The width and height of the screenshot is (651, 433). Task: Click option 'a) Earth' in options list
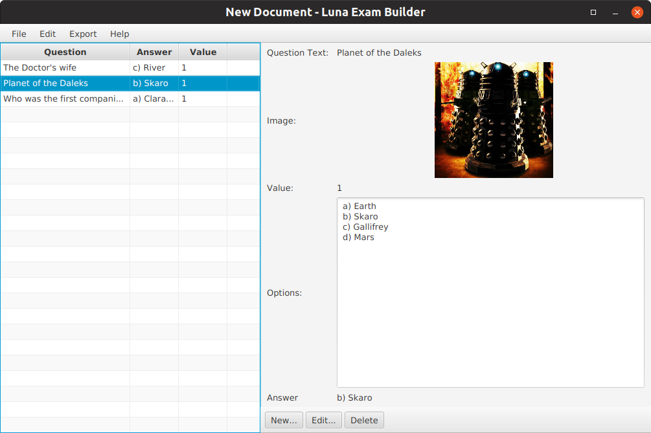tap(360, 206)
